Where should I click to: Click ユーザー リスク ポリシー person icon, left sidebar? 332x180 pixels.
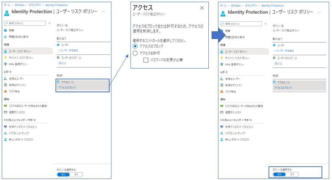click(5, 51)
